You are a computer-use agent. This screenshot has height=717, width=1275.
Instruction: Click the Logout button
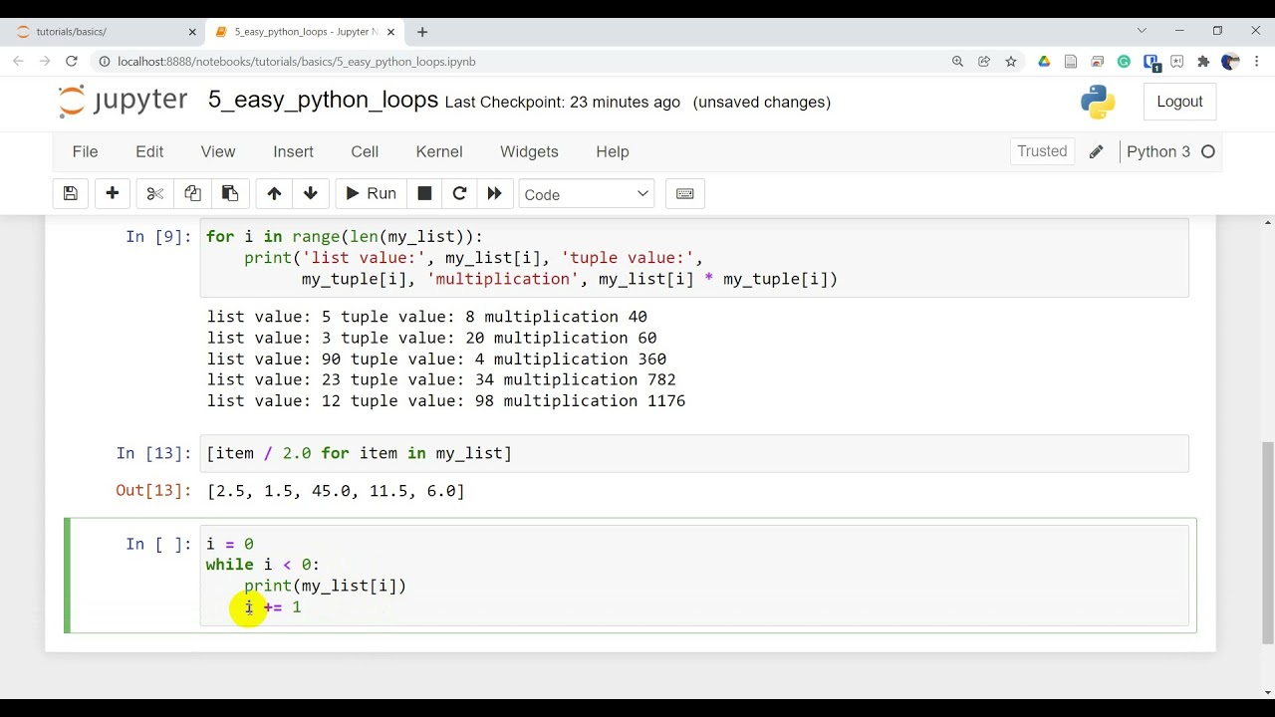pos(1179,102)
